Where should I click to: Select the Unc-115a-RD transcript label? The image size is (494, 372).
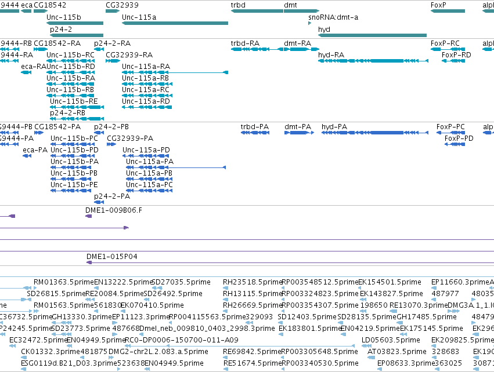coord(146,101)
